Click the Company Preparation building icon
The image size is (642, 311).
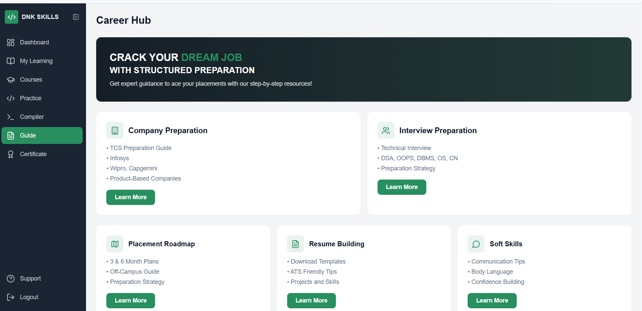click(x=115, y=130)
